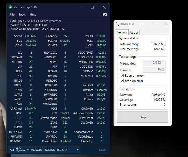Click the Capacity value 32GB
This screenshot has width=188, height=157.
point(65,36)
